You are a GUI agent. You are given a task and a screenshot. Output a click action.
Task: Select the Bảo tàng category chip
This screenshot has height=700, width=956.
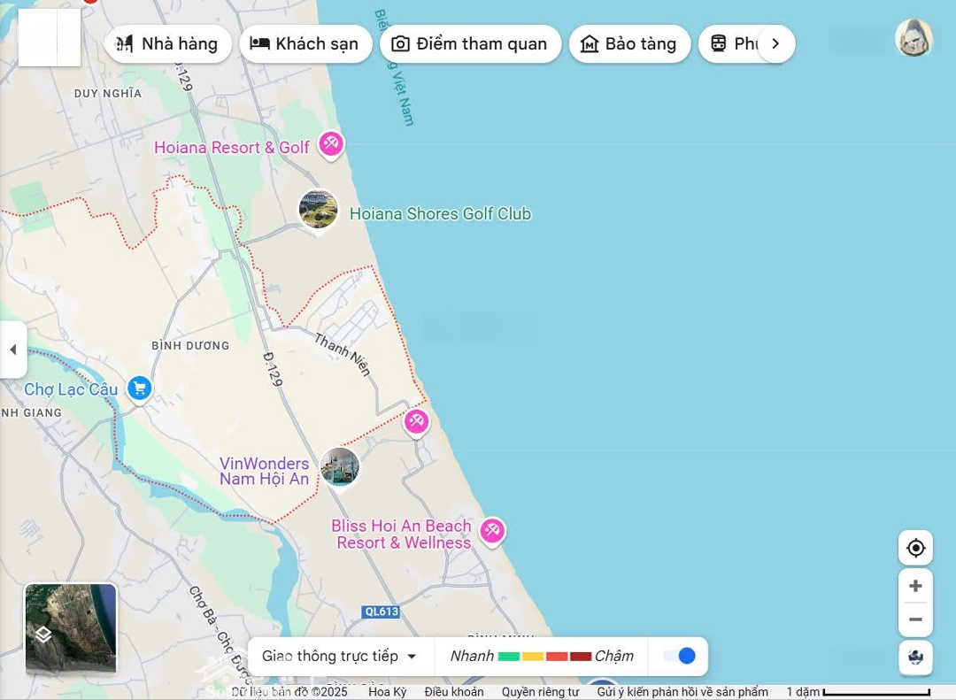click(x=629, y=43)
